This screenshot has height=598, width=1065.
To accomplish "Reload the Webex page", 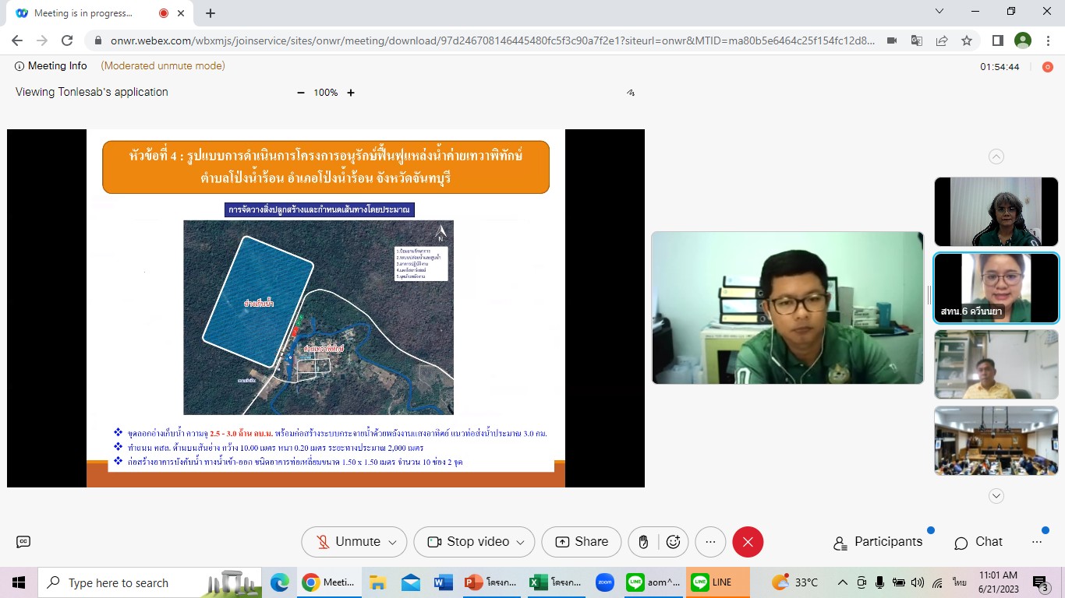I will [67, 40].
